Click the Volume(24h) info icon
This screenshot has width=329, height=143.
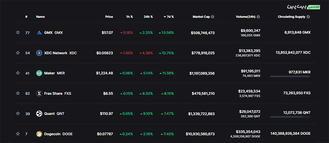258,17
